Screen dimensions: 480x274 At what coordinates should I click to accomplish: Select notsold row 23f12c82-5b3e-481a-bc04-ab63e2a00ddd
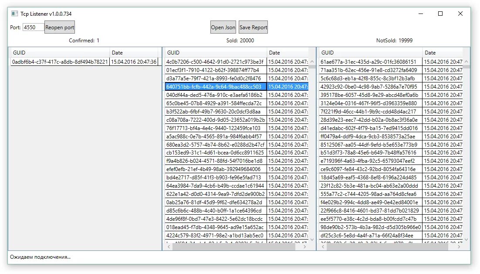tap(391, 185)
